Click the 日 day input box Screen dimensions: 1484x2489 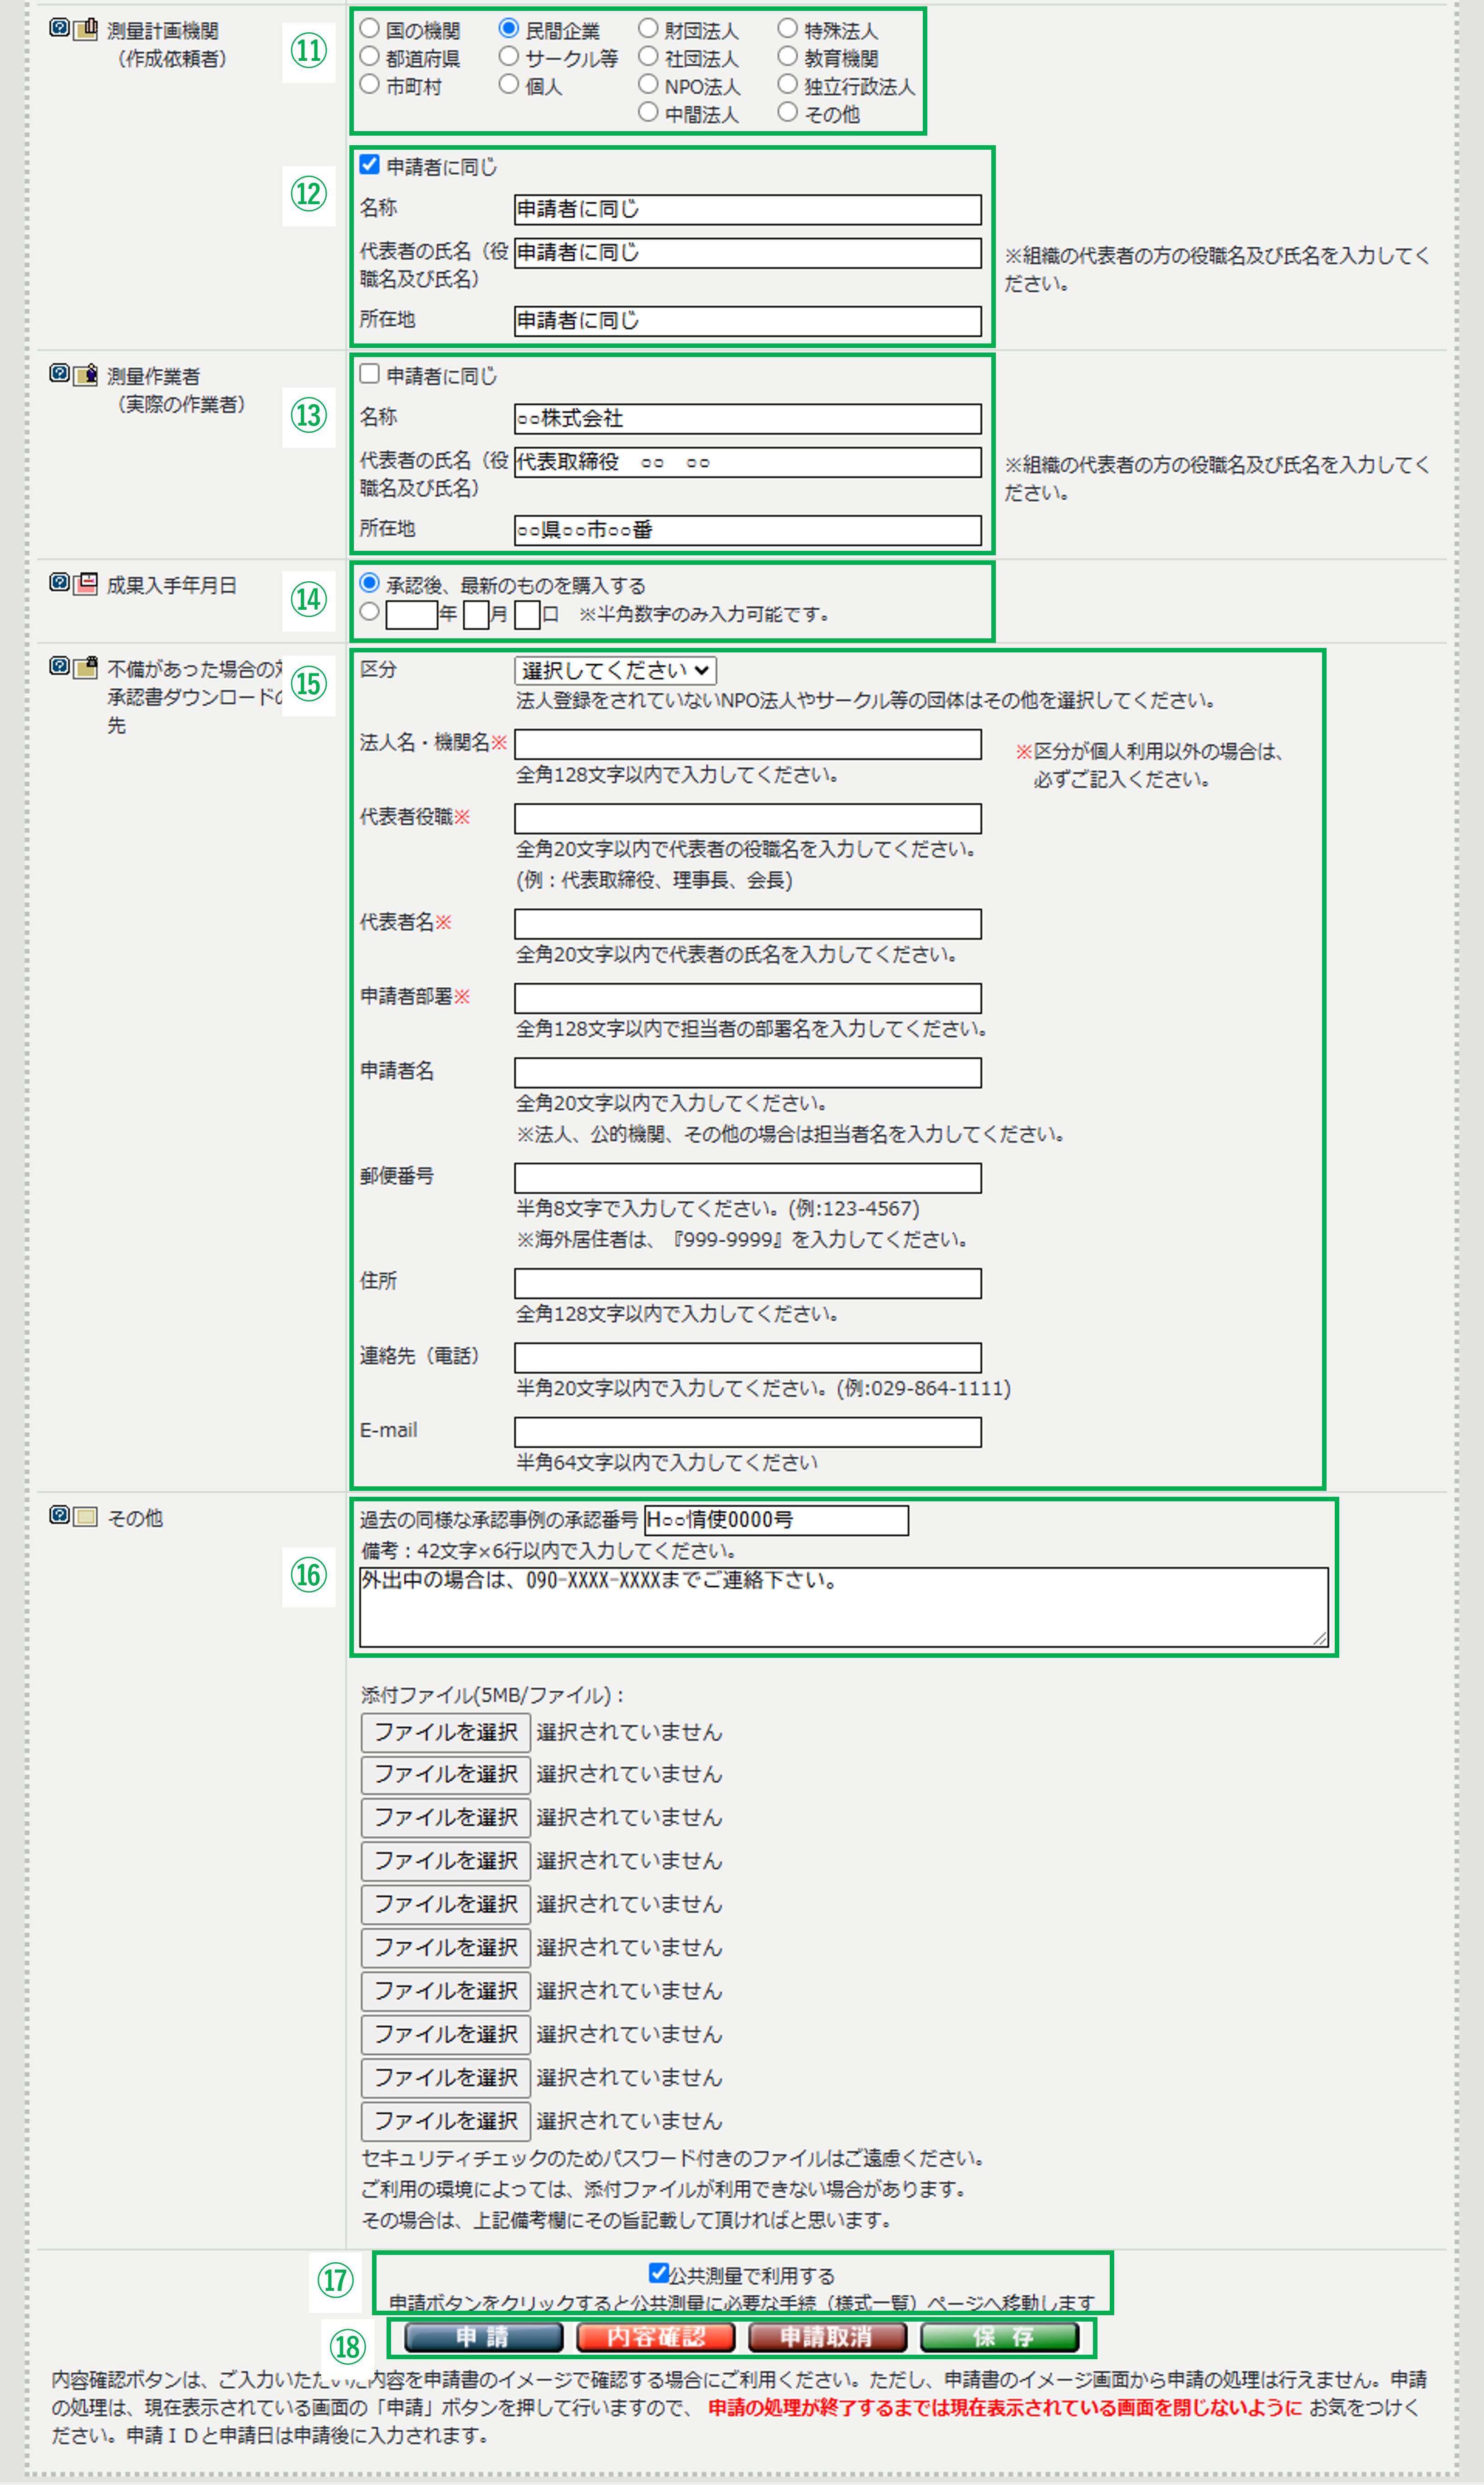click(527, 615)
